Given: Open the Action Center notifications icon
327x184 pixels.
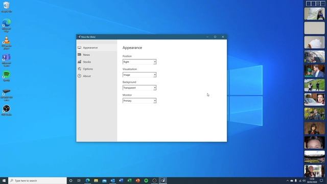Looking at the screenshot, I should 321,180.
